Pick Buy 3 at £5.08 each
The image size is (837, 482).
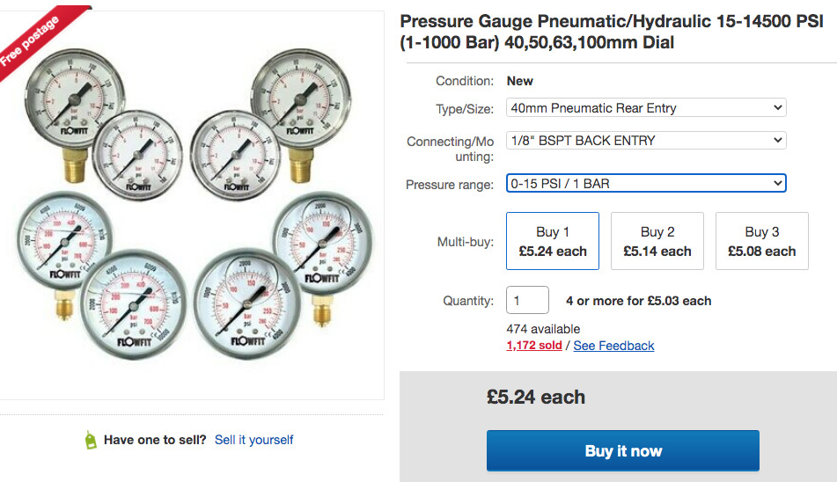(761, 241)
